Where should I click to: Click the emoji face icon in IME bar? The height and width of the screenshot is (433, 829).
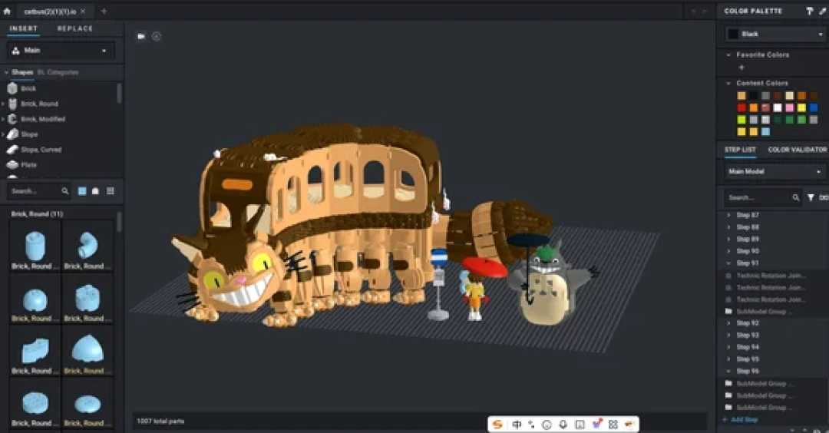point(547,424)
